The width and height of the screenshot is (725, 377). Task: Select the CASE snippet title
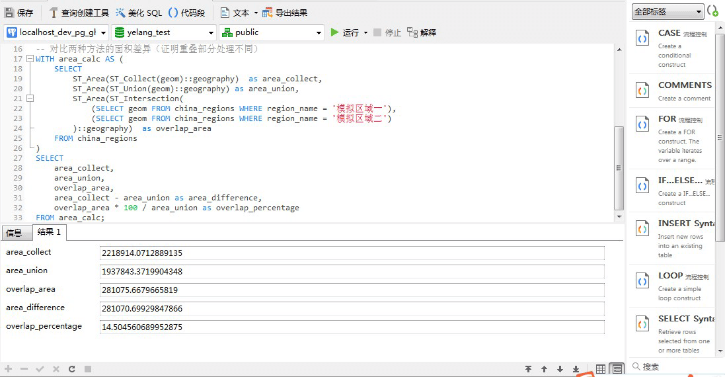669,33
